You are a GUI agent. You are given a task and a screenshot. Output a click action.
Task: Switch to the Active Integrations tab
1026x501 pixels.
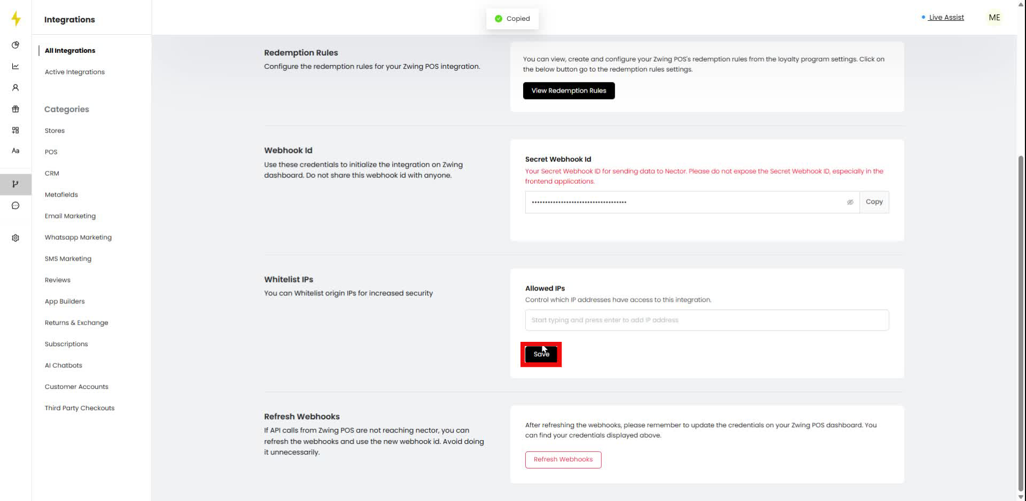(74, 72)
